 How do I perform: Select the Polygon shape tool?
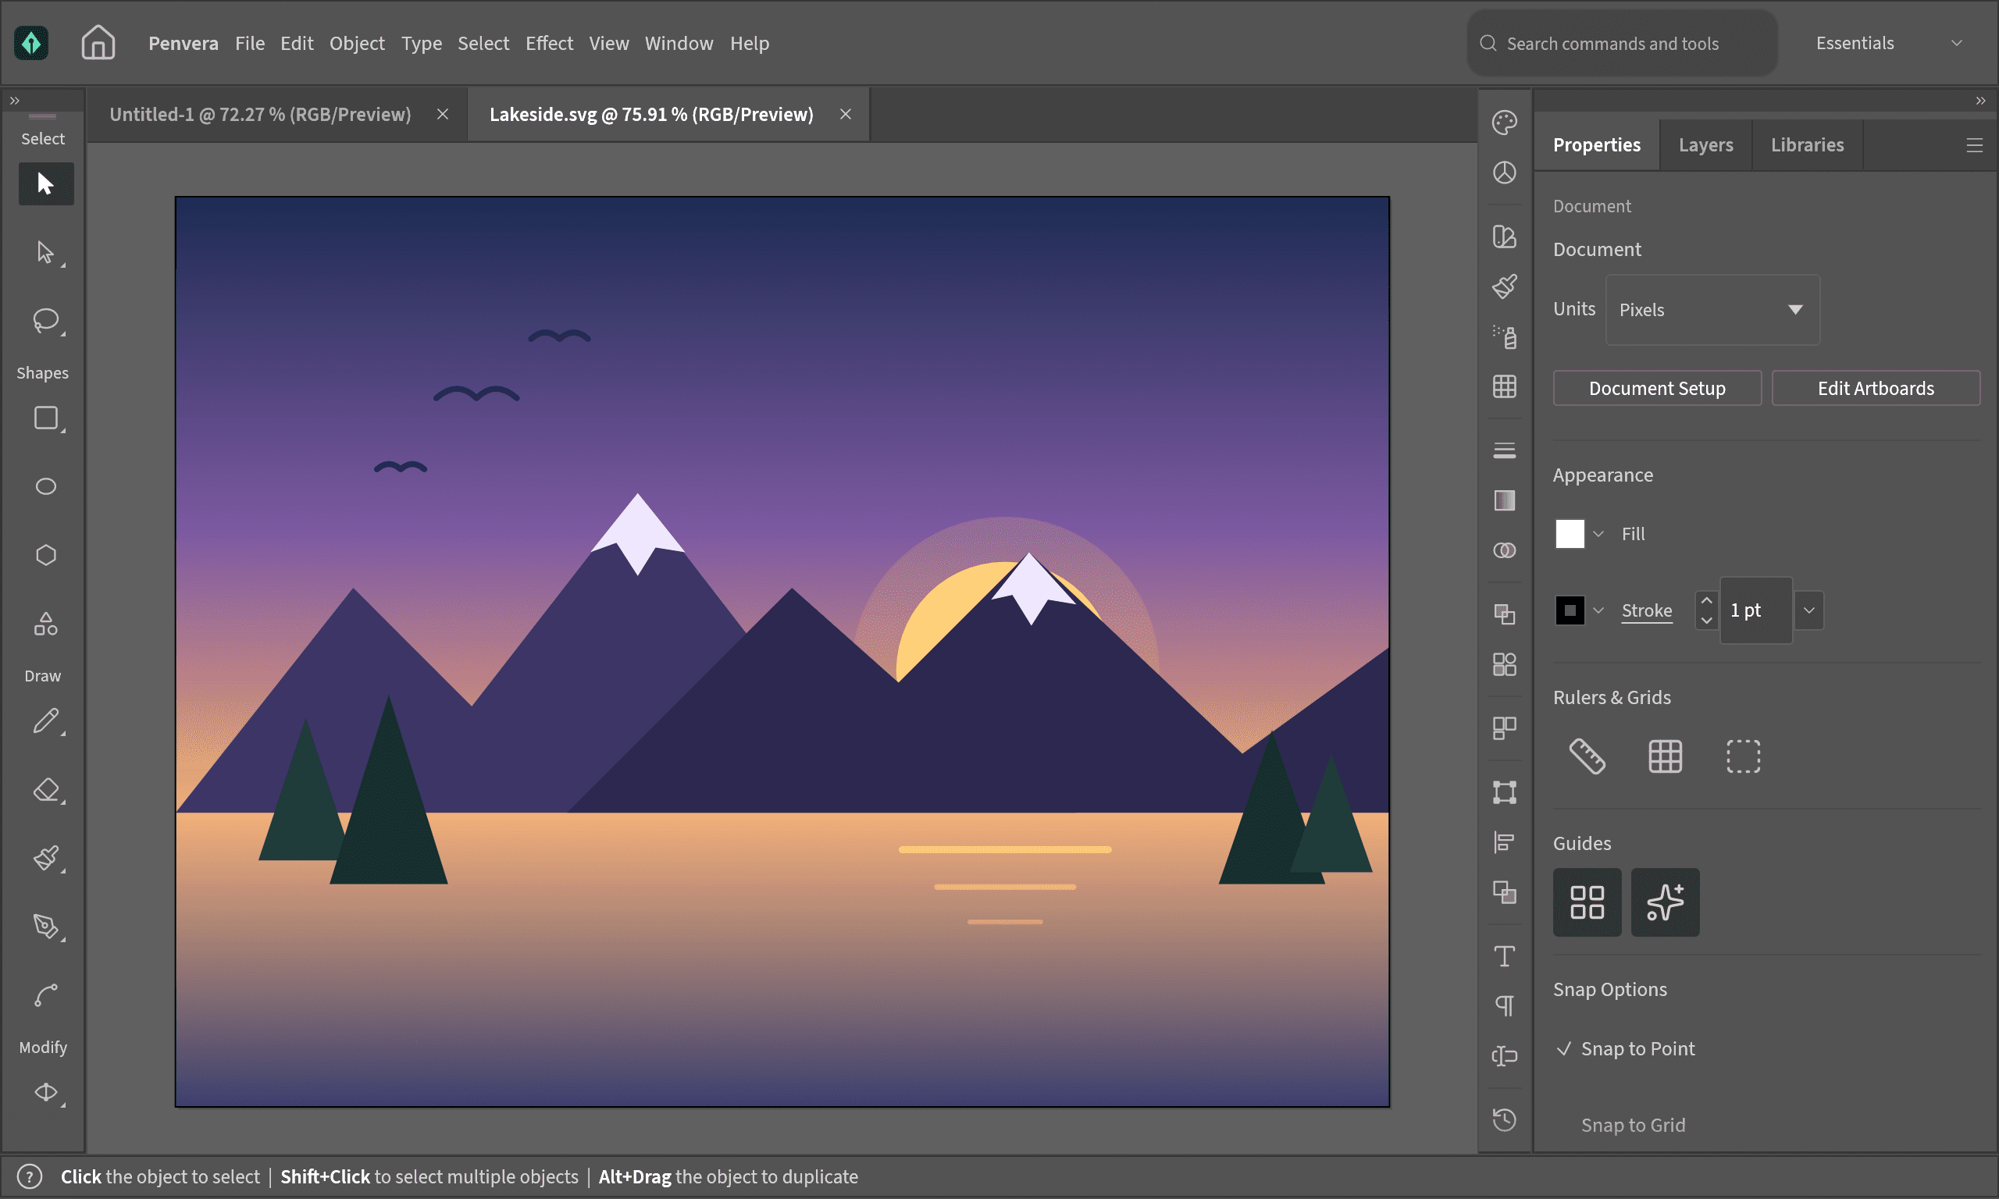45,555
